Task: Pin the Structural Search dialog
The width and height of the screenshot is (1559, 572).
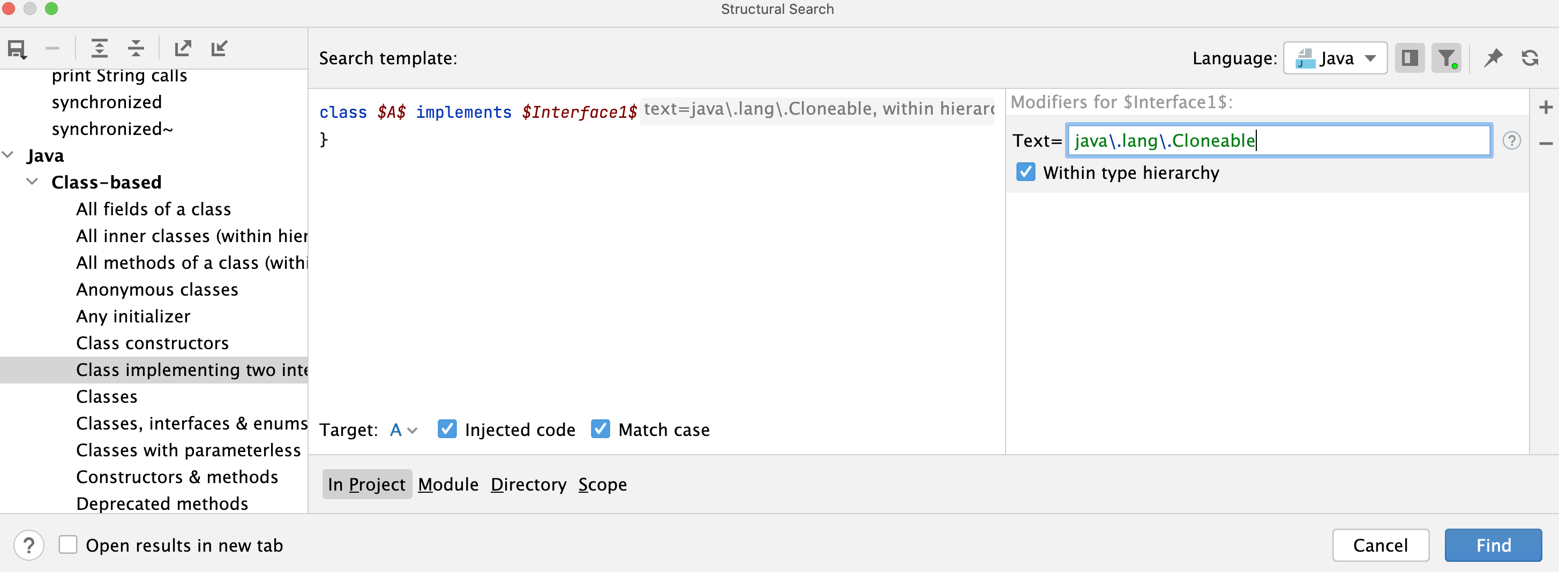Action: tap(1494, 57)
